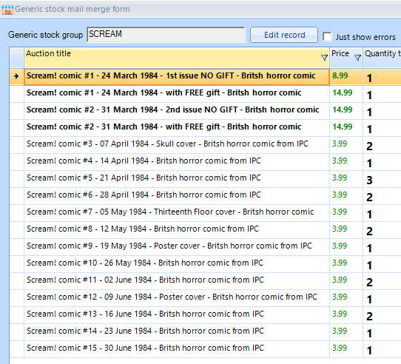
Task: Click the app icon in title bar
Action: point(7,10)
